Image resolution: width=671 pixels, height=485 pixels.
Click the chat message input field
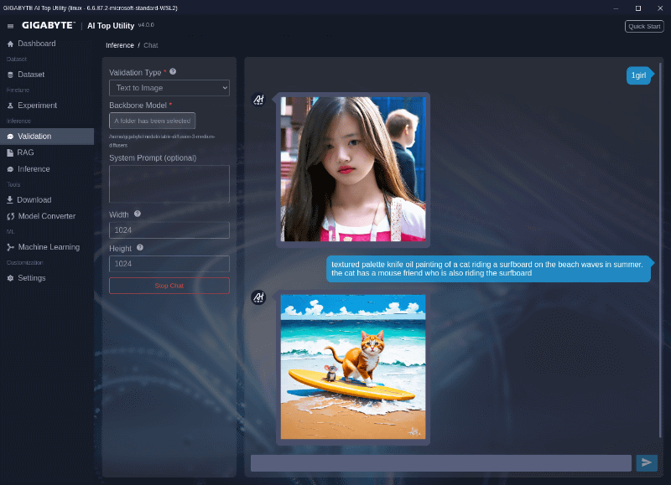[x=440, y=462]
